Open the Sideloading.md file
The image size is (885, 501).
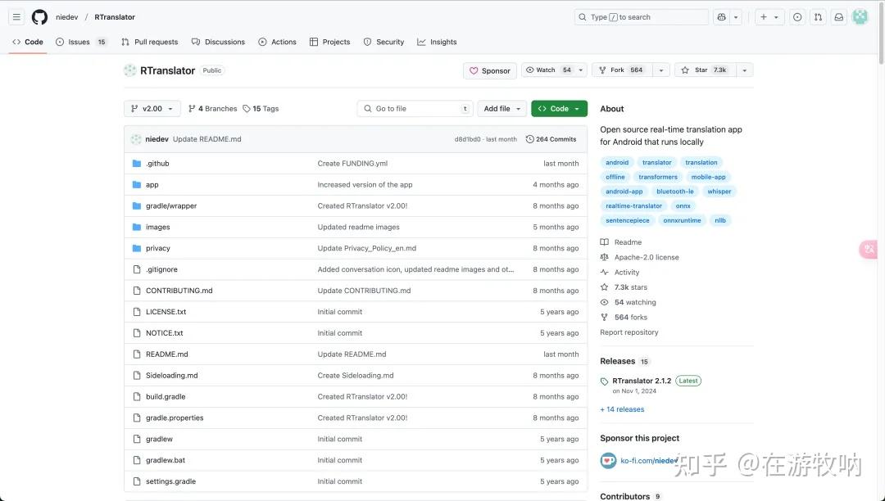click(x=171, y=375)
